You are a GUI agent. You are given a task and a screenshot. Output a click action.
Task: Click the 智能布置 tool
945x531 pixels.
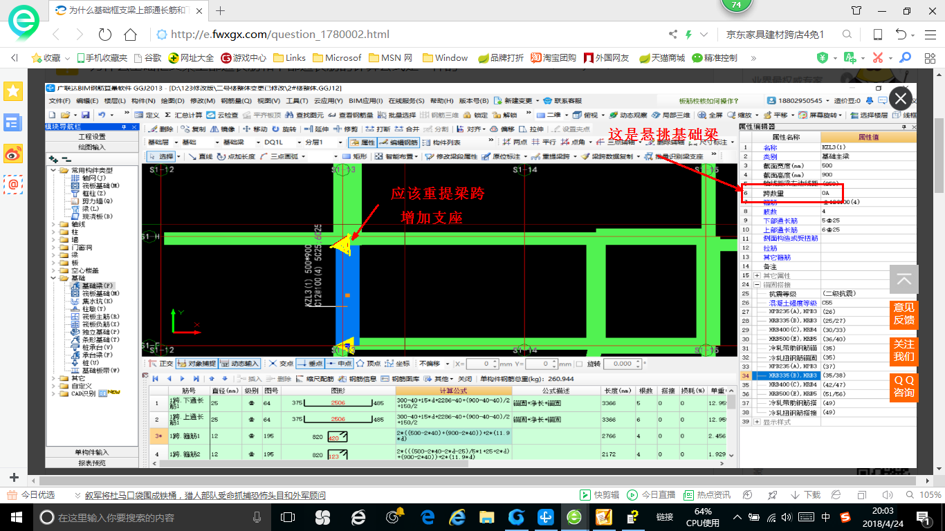pos(397,157)
